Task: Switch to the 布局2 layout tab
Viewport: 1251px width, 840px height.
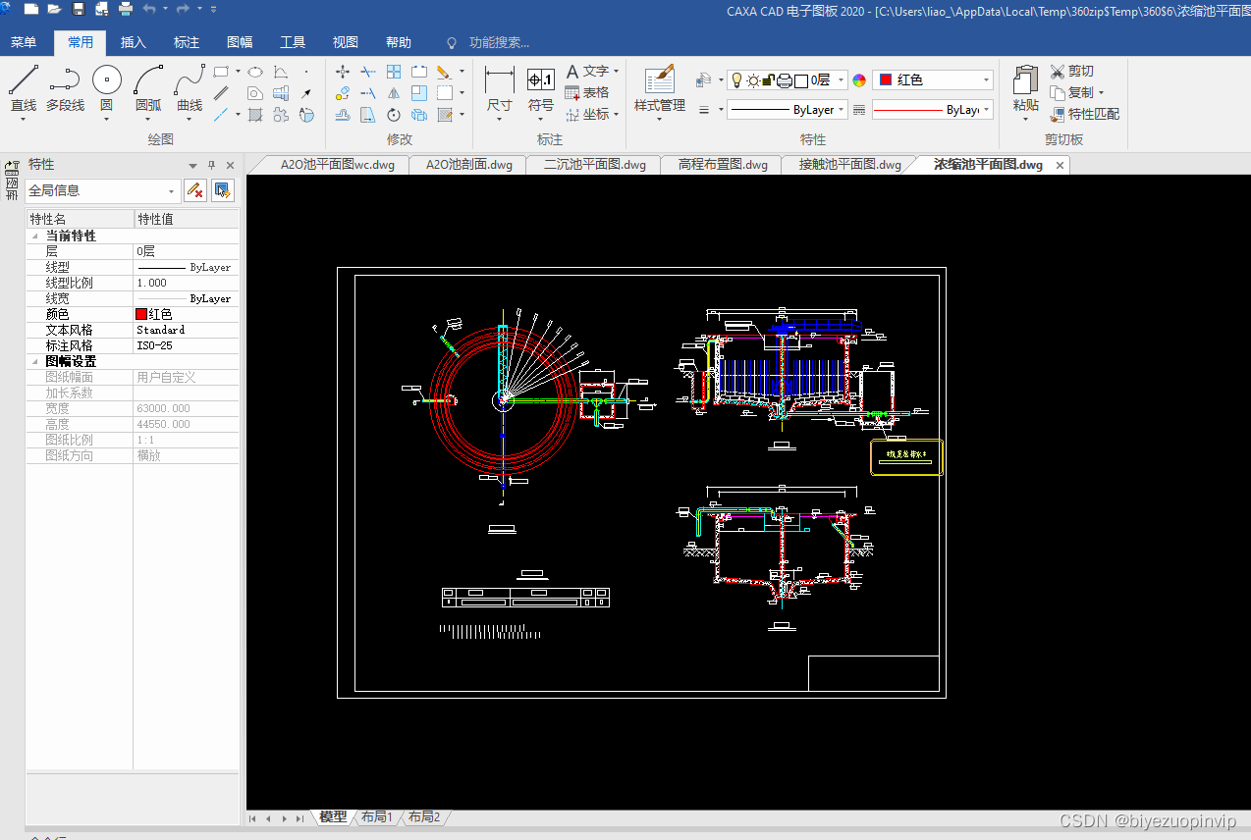Action: [423, 816]
